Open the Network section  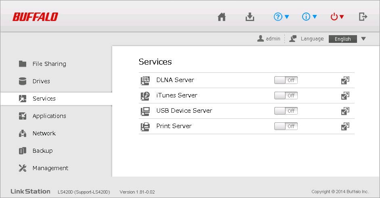click(x=44, y=133)
